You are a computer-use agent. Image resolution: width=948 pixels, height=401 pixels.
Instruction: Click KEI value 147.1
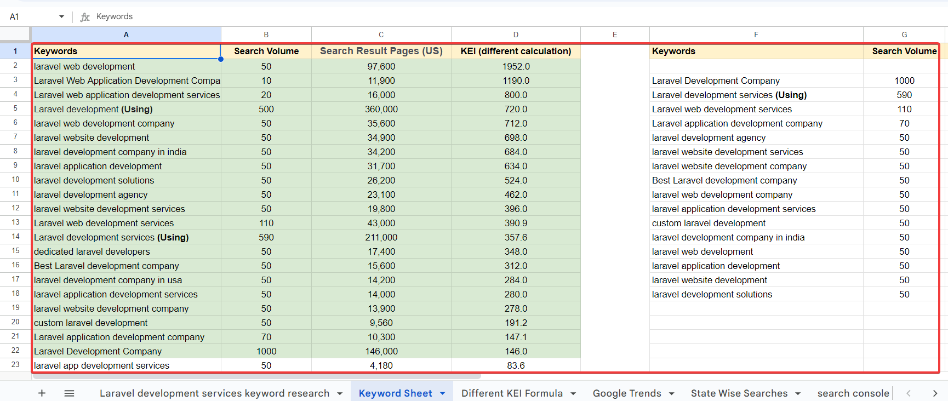coord(516,337)
